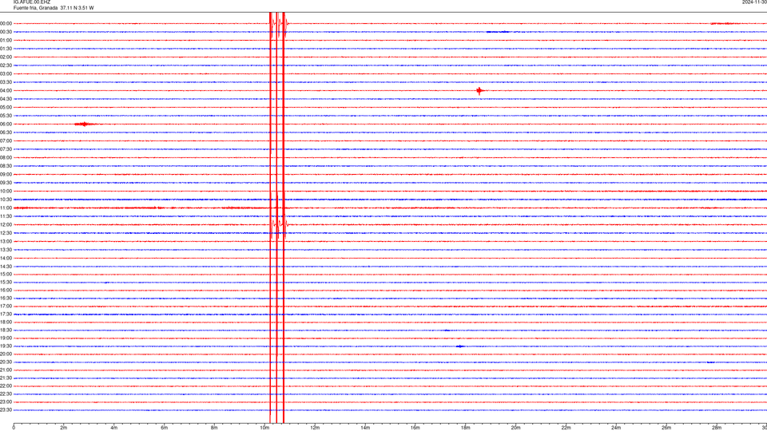Screen dimensions: 767x431
Task: Click the 20:30 time label
Action: tap(6, 362)
